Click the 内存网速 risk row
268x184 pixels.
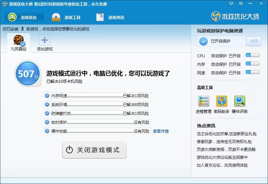pyautogui.click(x=98, y=96)
